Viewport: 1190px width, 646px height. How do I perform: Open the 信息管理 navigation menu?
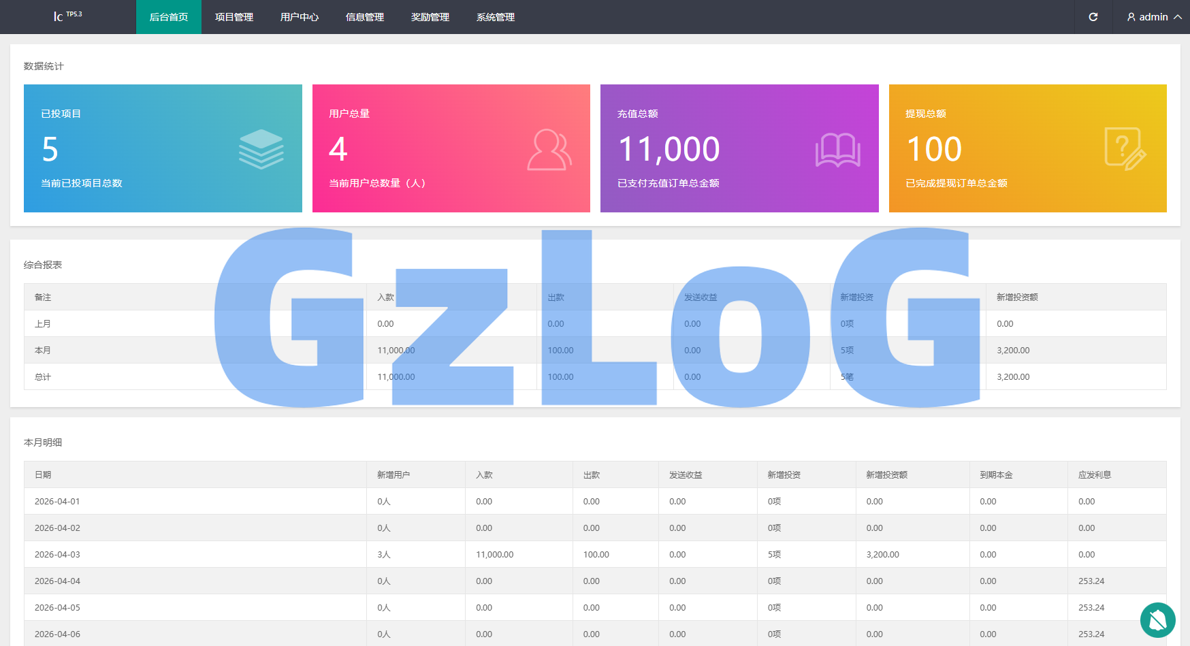pos(365,17)
